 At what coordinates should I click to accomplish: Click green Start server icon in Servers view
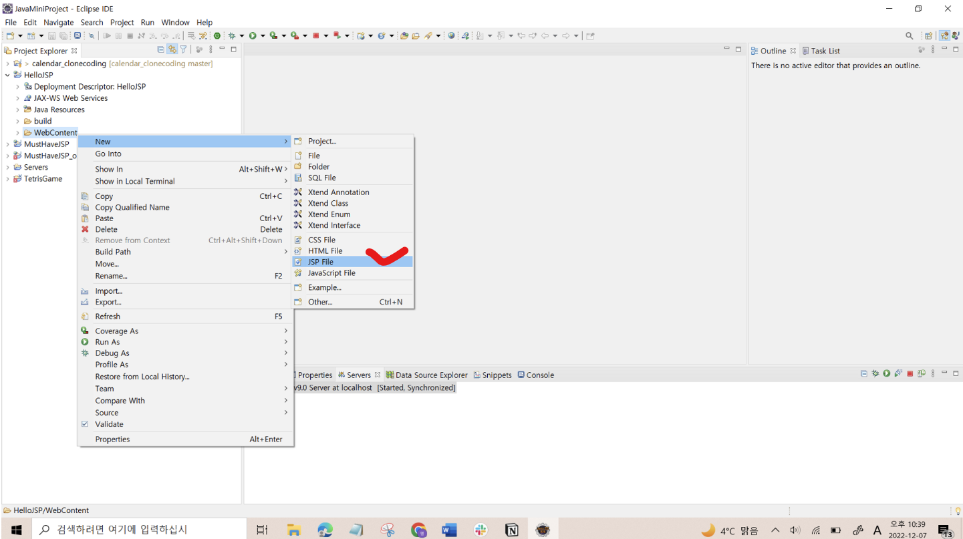click(886, 373)
